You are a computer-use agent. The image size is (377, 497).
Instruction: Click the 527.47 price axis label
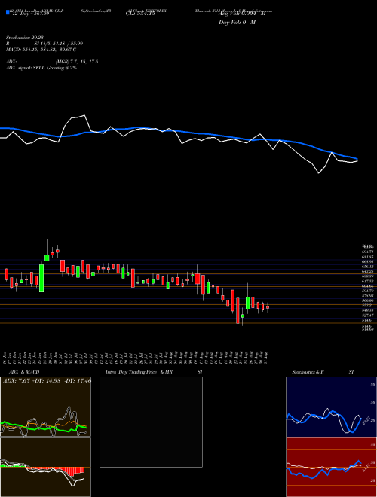point(368,316)
